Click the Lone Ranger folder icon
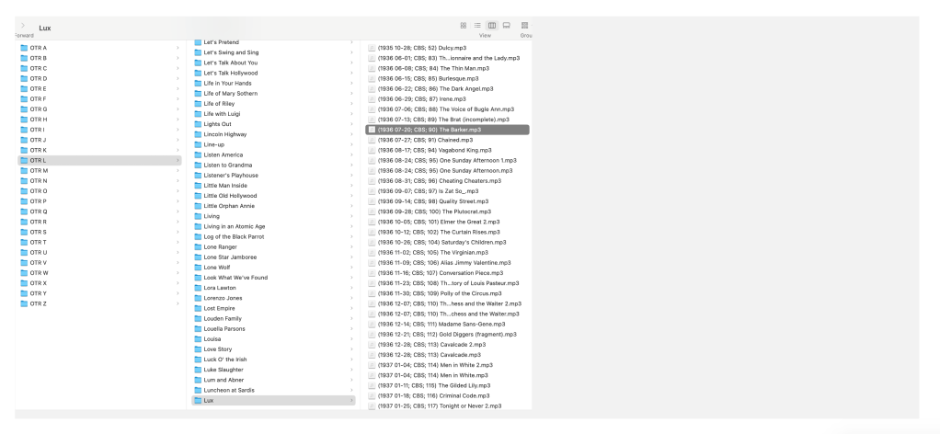Image resolution: width=940 pixels, height=434 pixels. click(x=198, y=247)
